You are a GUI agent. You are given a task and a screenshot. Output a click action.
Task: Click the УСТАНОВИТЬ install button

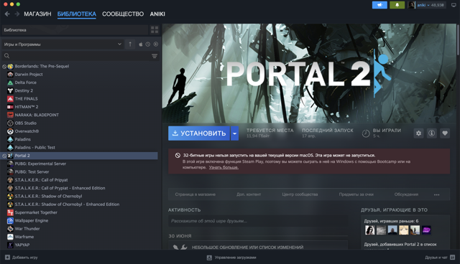(x=199, y=133)
